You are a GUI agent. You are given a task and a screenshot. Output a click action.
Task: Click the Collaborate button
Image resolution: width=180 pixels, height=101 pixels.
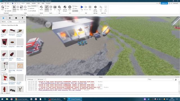pos(164,3)
